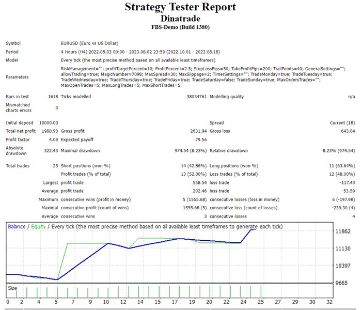Click the Gross loss value -643.04
The image size is (362, 310).
click(347, 131)
